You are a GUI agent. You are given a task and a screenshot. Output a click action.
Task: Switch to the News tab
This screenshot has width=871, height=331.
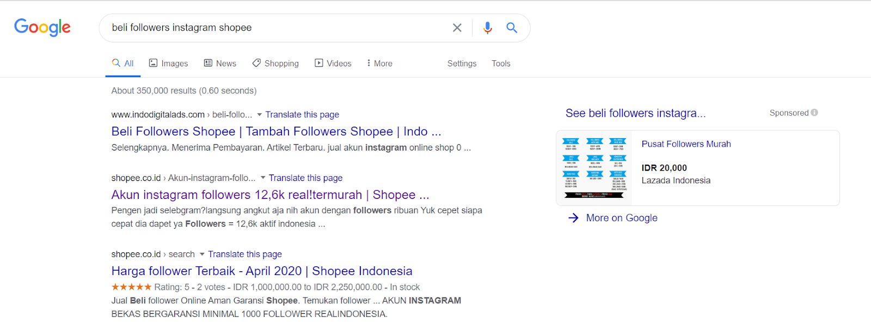pos(220,64)
